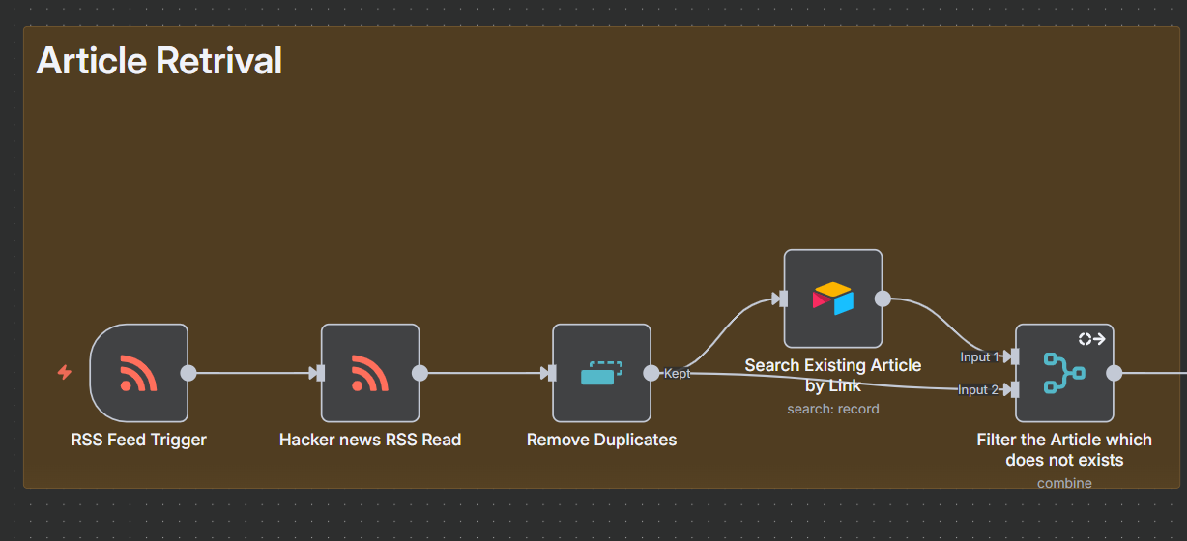Click the RSS Feed Trigger output connector dot
This screenshot has height=541, width=1187.
[x=188, y=373]
